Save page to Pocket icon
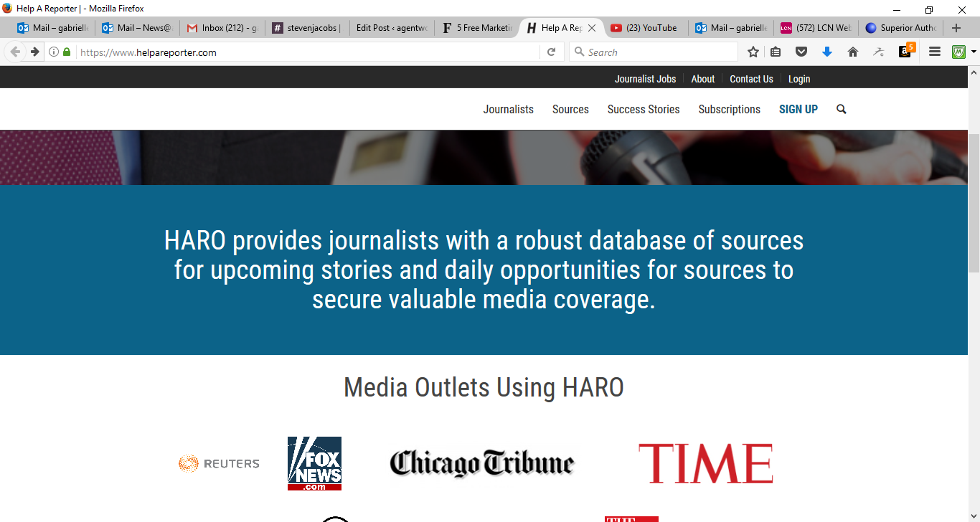The width and height of the screenshot is (980, 522). (801, 52)
